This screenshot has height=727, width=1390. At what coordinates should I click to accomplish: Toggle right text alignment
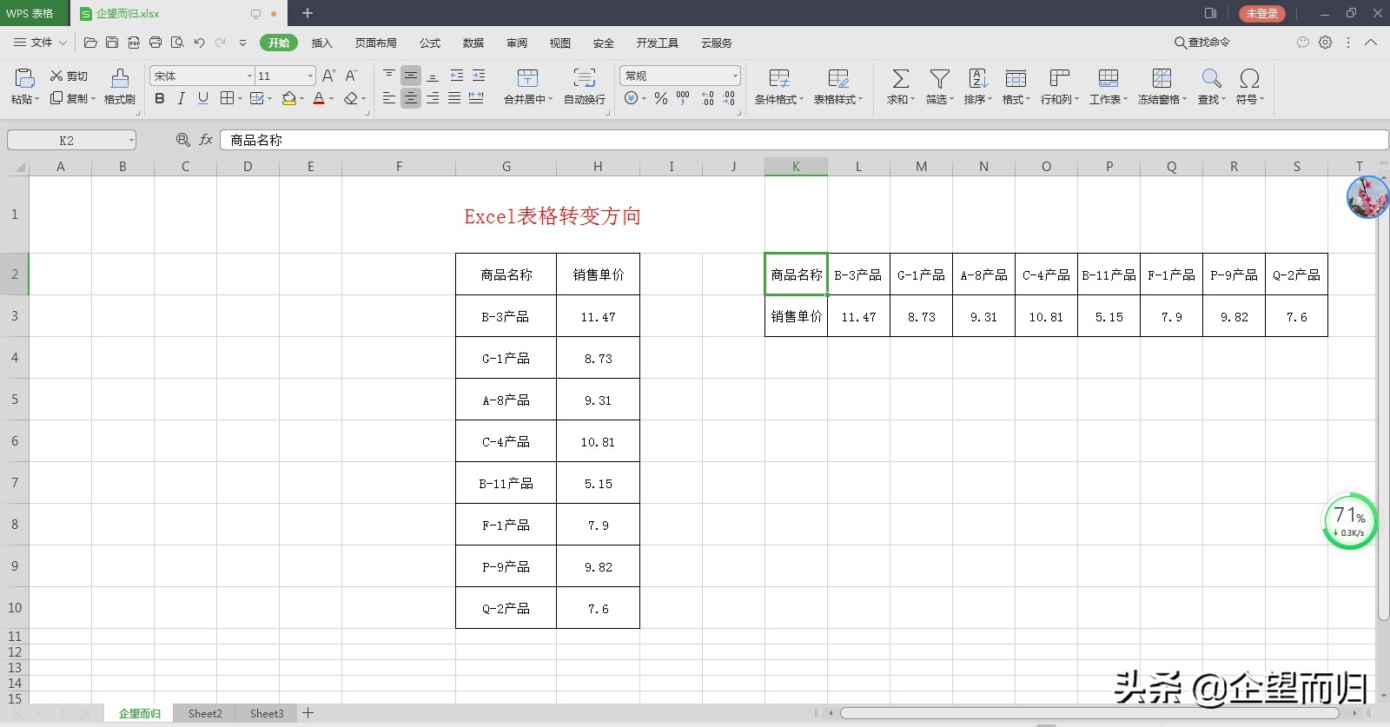coord(433,98)
